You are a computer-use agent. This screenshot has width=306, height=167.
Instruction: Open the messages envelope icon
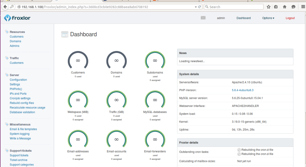point(203,18)
